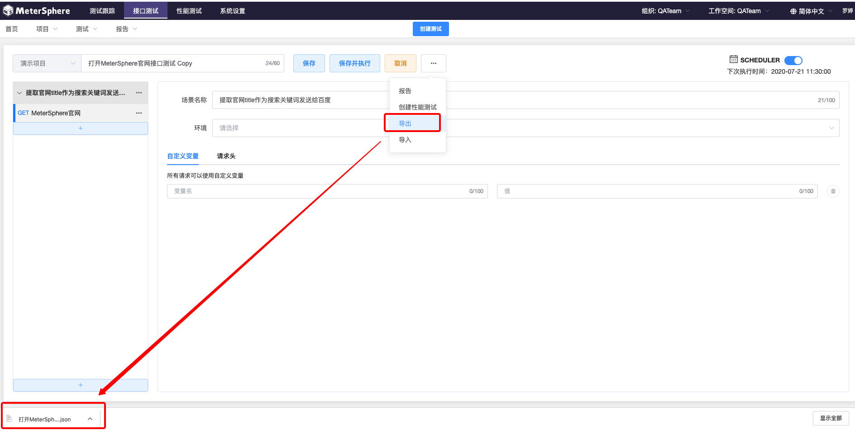Click 显示全部 in the downloads bar

[x=831, y=418]
